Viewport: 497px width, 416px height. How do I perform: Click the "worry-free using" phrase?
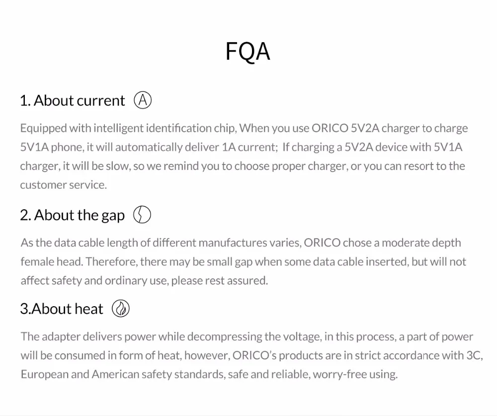355,374
